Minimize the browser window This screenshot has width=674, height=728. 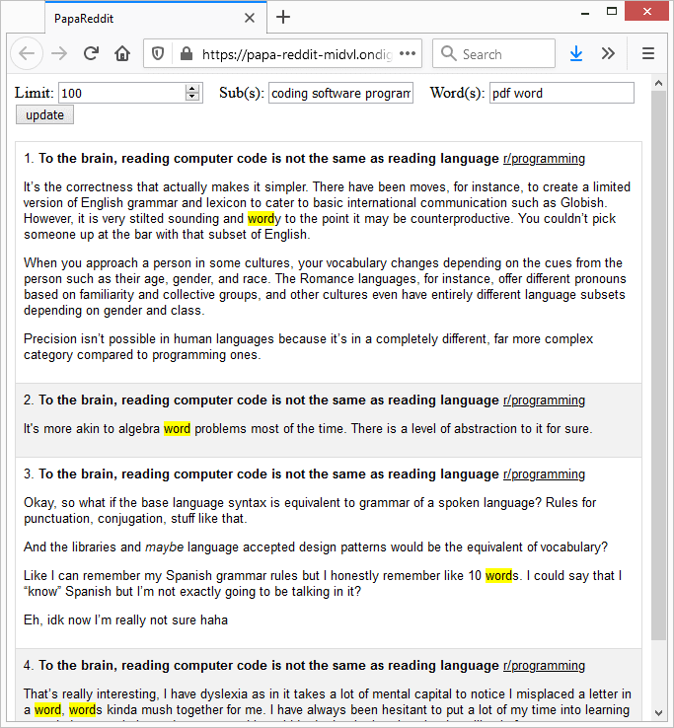pos(585,13)
